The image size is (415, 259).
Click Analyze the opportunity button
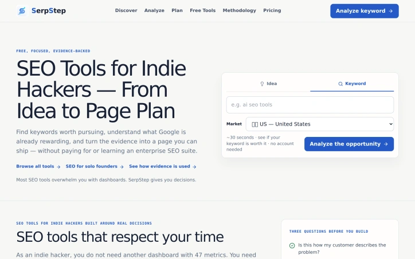tap(349, 144)
